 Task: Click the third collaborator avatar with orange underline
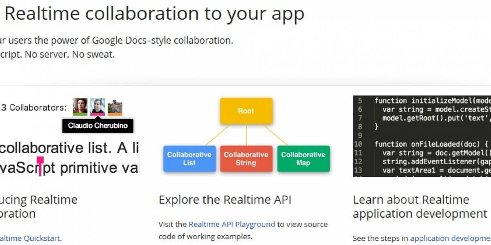[115, 107]
